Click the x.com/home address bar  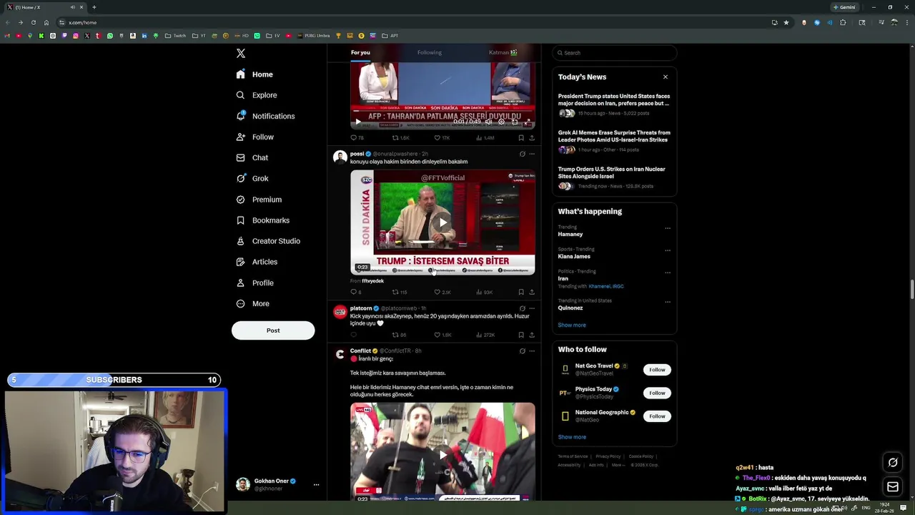click(415, 22)
